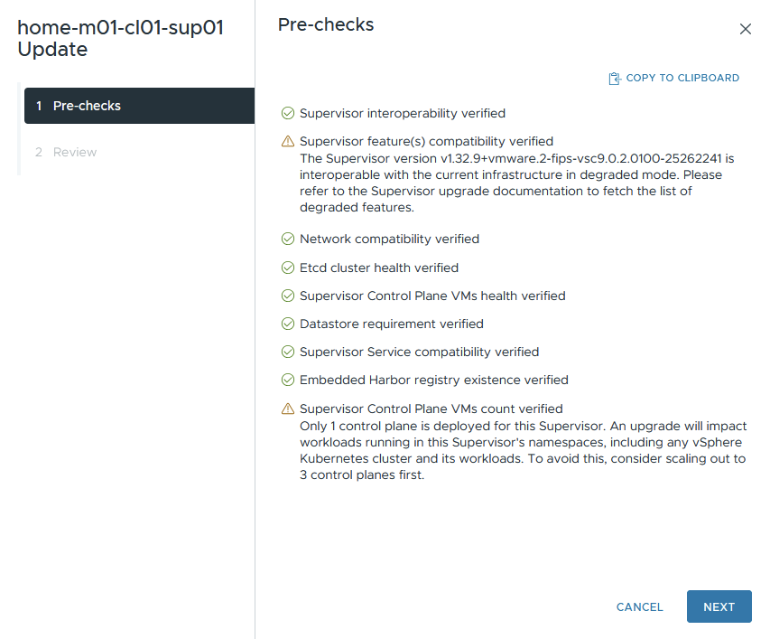
Task: Copy pre-check results using Copy to Clipboard
Action: point(682,79)
